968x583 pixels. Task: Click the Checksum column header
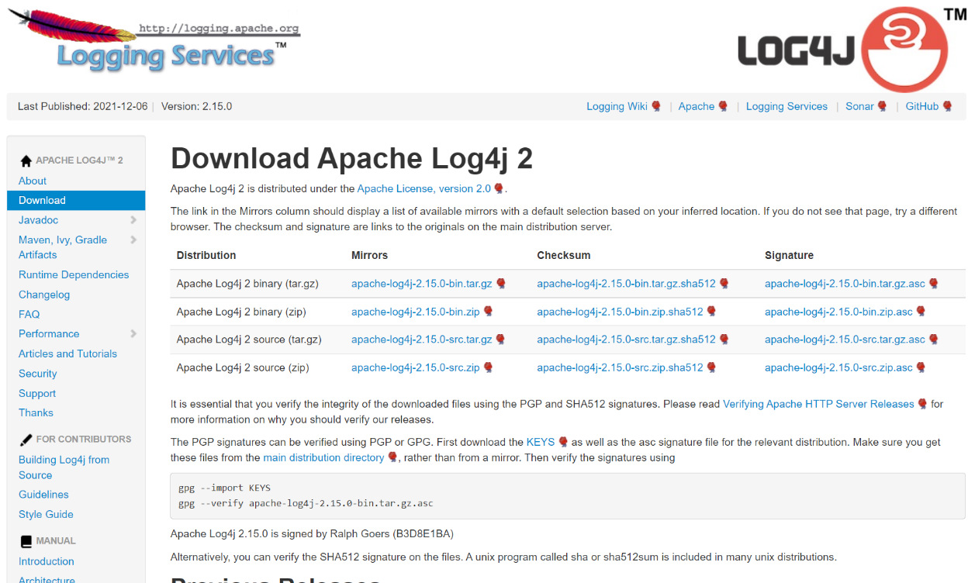pyautogui.click(x=564, y=255)
